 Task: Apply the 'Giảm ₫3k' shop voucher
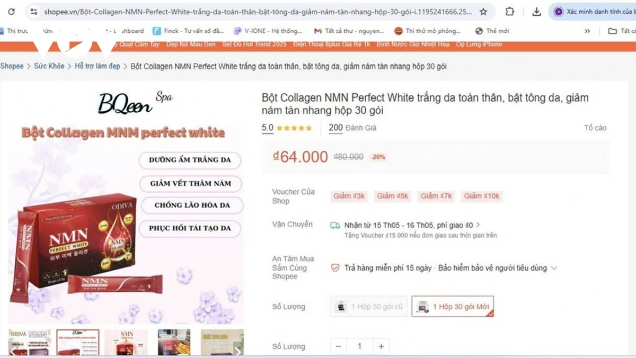(x=349, y=196)
